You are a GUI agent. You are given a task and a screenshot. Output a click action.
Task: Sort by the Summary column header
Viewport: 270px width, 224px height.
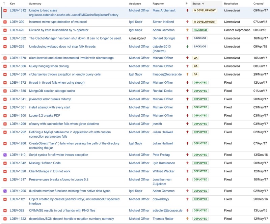[x=35, y=4]
